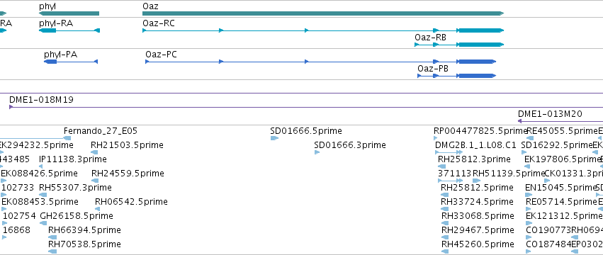The height and width of the screenshot is (255, 603).
Task: Click the SD01666.3prime EST label
Action: click(x=350, y=145)
